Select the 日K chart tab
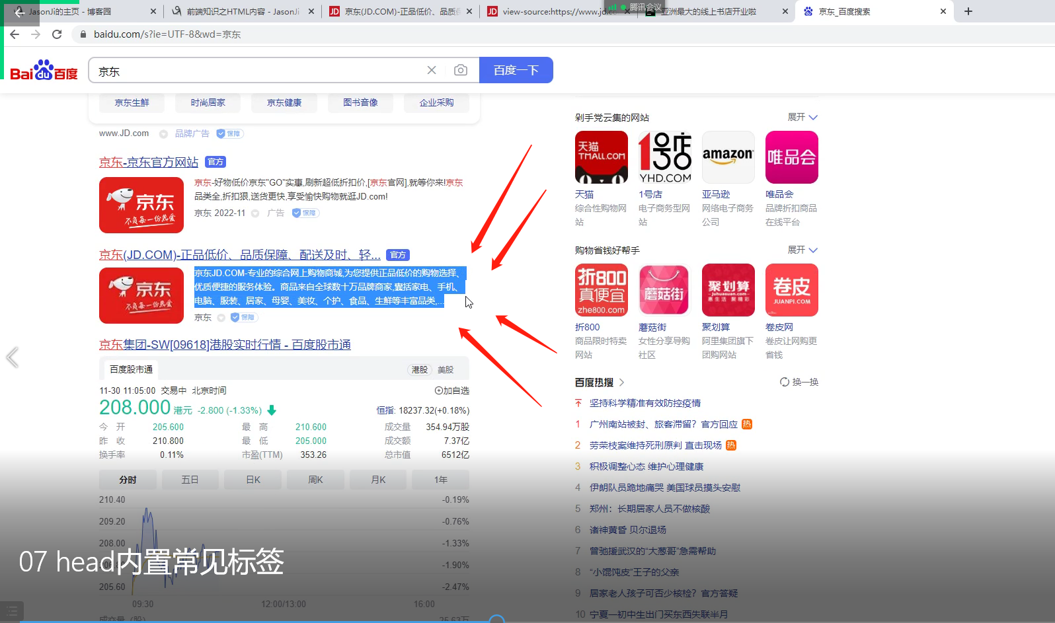 coord(253,480)
